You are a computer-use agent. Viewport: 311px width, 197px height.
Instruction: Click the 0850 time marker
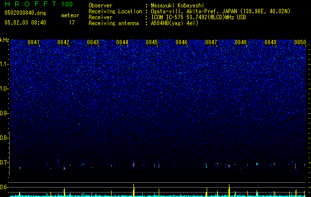coord(300,42)
